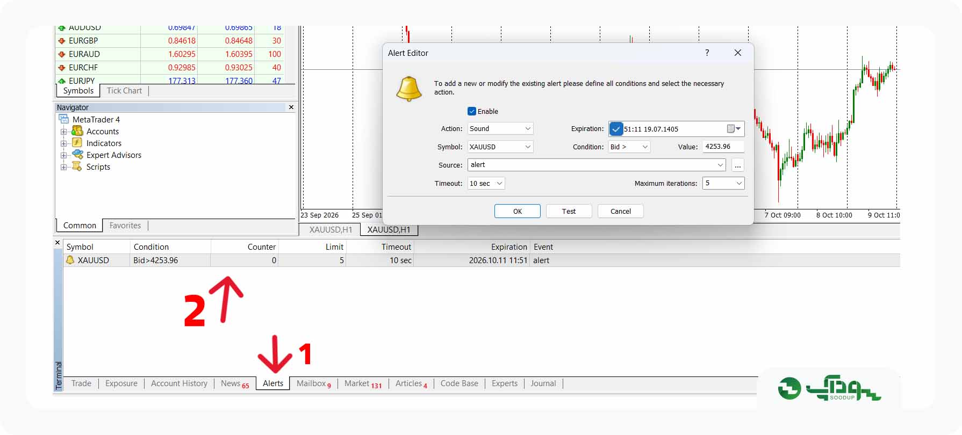Open the Alerts tab in Terminal
962x435 pixels.
click(x=273, y=383)
